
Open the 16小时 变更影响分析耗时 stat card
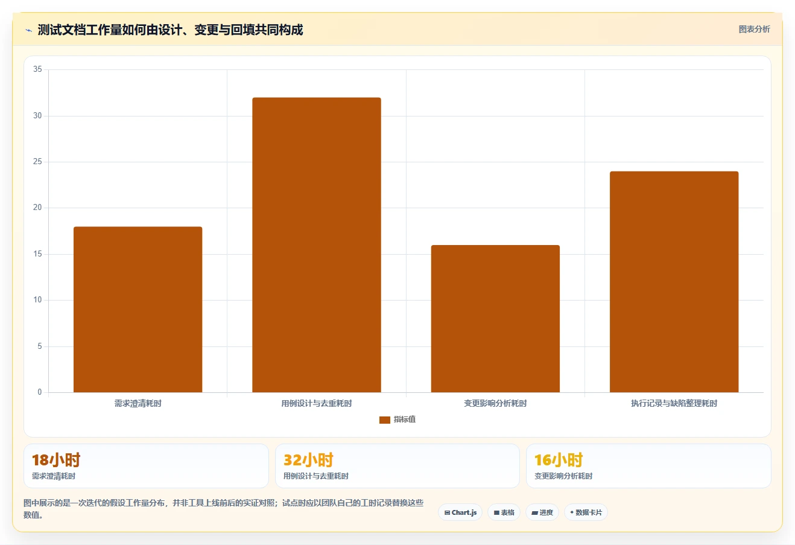(x=648, y=466)
